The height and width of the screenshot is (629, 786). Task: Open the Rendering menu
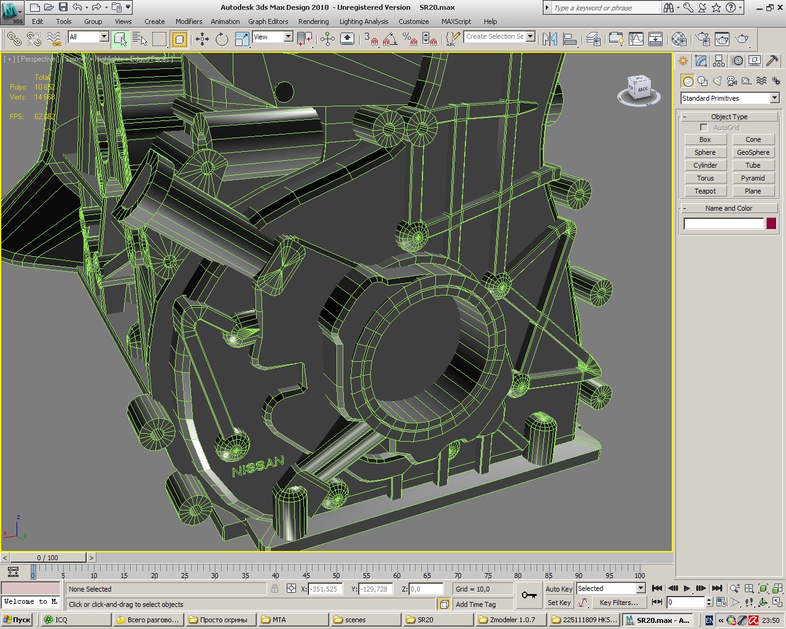313,21
